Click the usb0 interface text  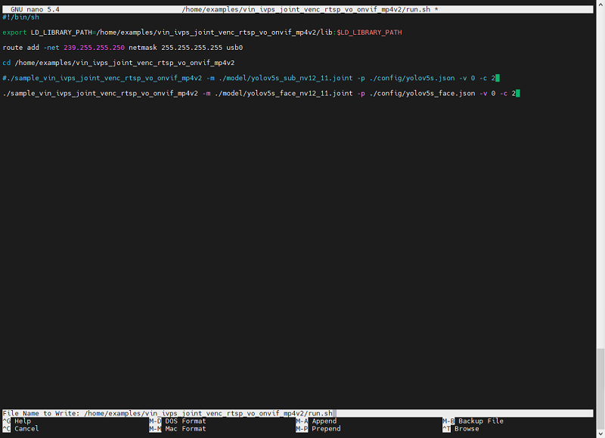coord(234,48)
